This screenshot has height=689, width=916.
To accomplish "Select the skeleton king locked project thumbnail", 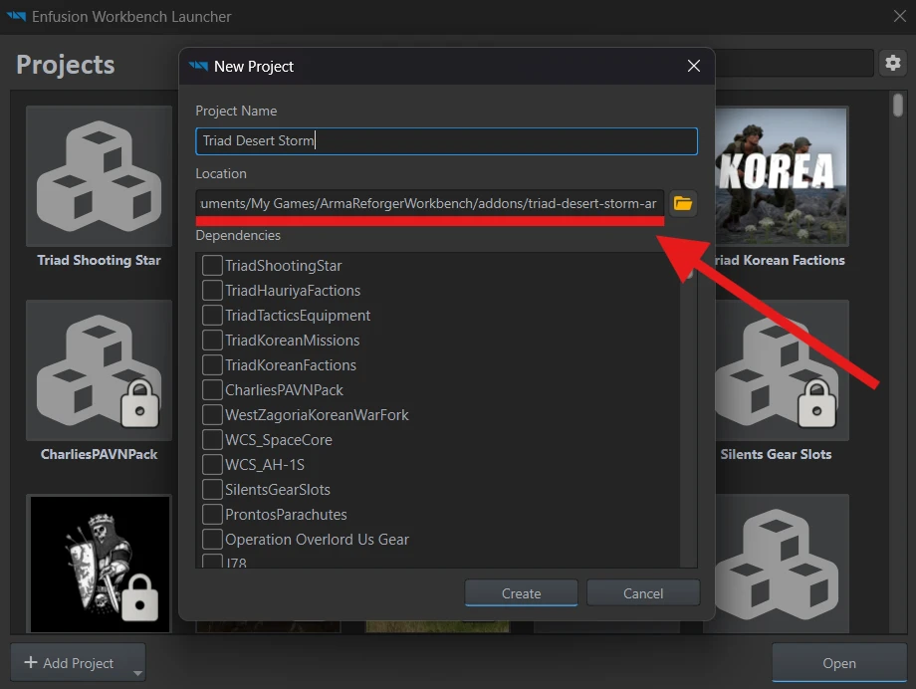I will pos(99,564).
